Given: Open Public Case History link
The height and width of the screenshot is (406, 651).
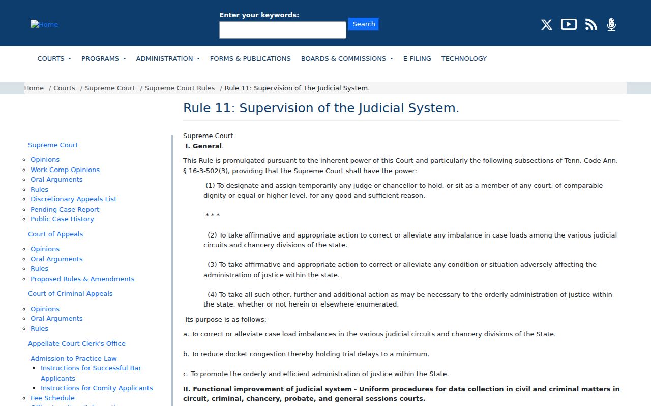Looking at the screenshot, I should coord(62,219).
